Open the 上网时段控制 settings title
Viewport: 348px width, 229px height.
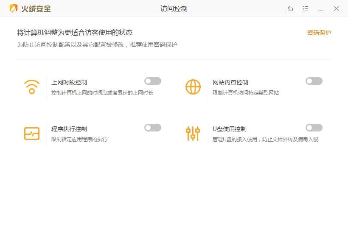(69, 82)
